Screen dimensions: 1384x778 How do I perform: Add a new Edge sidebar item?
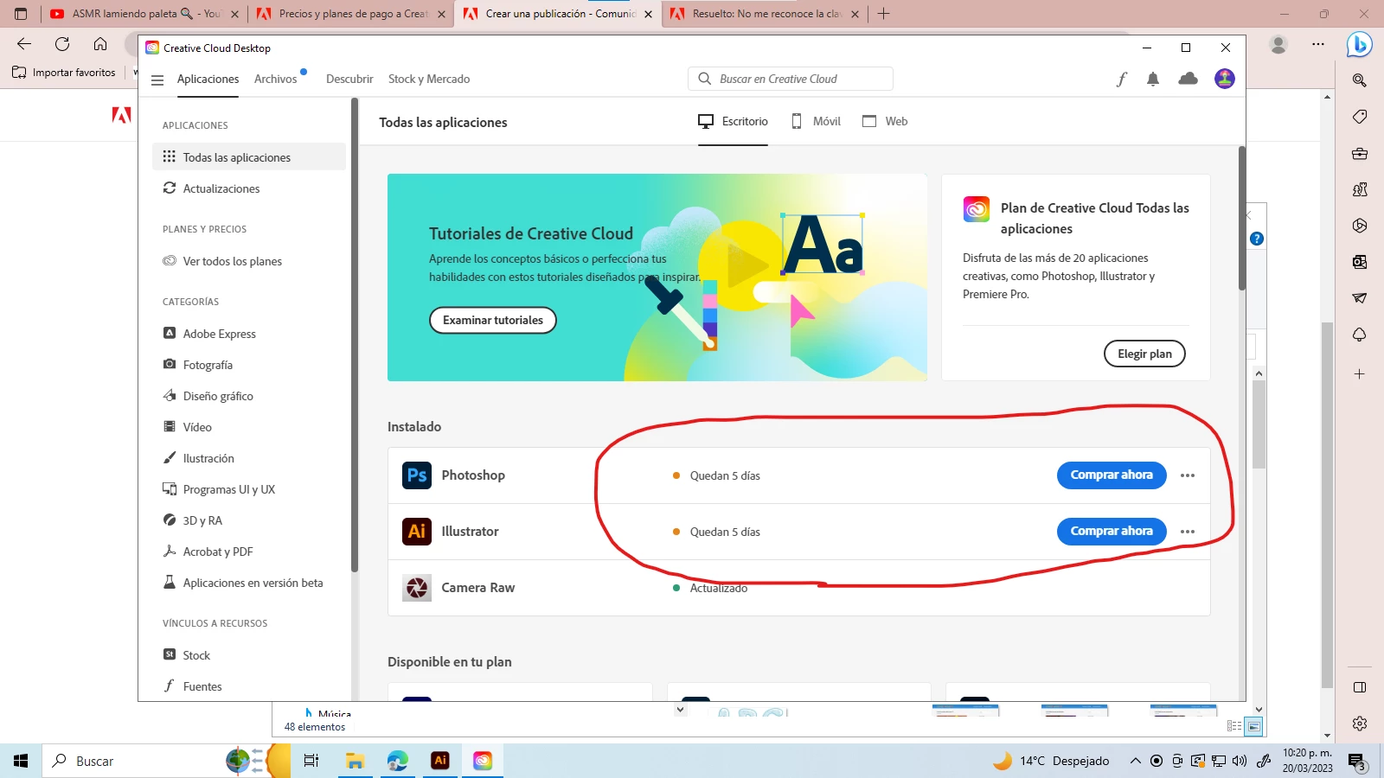(1360, 374)
